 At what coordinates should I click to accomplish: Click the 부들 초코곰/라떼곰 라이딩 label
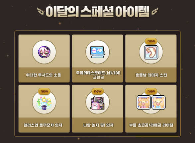151,125
